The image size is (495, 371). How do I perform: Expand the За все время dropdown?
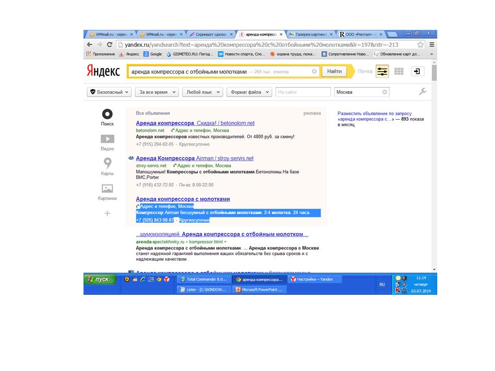(x=157, y=92)
